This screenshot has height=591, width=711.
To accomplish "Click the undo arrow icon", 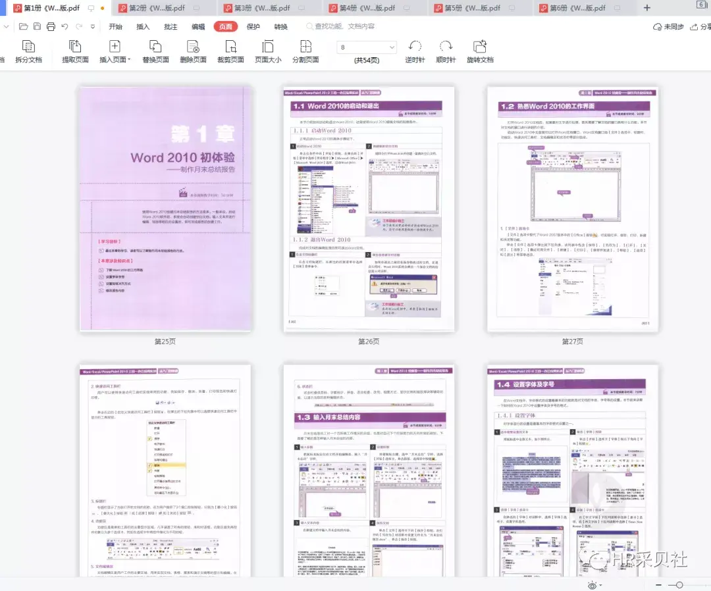I will point(65,27).
